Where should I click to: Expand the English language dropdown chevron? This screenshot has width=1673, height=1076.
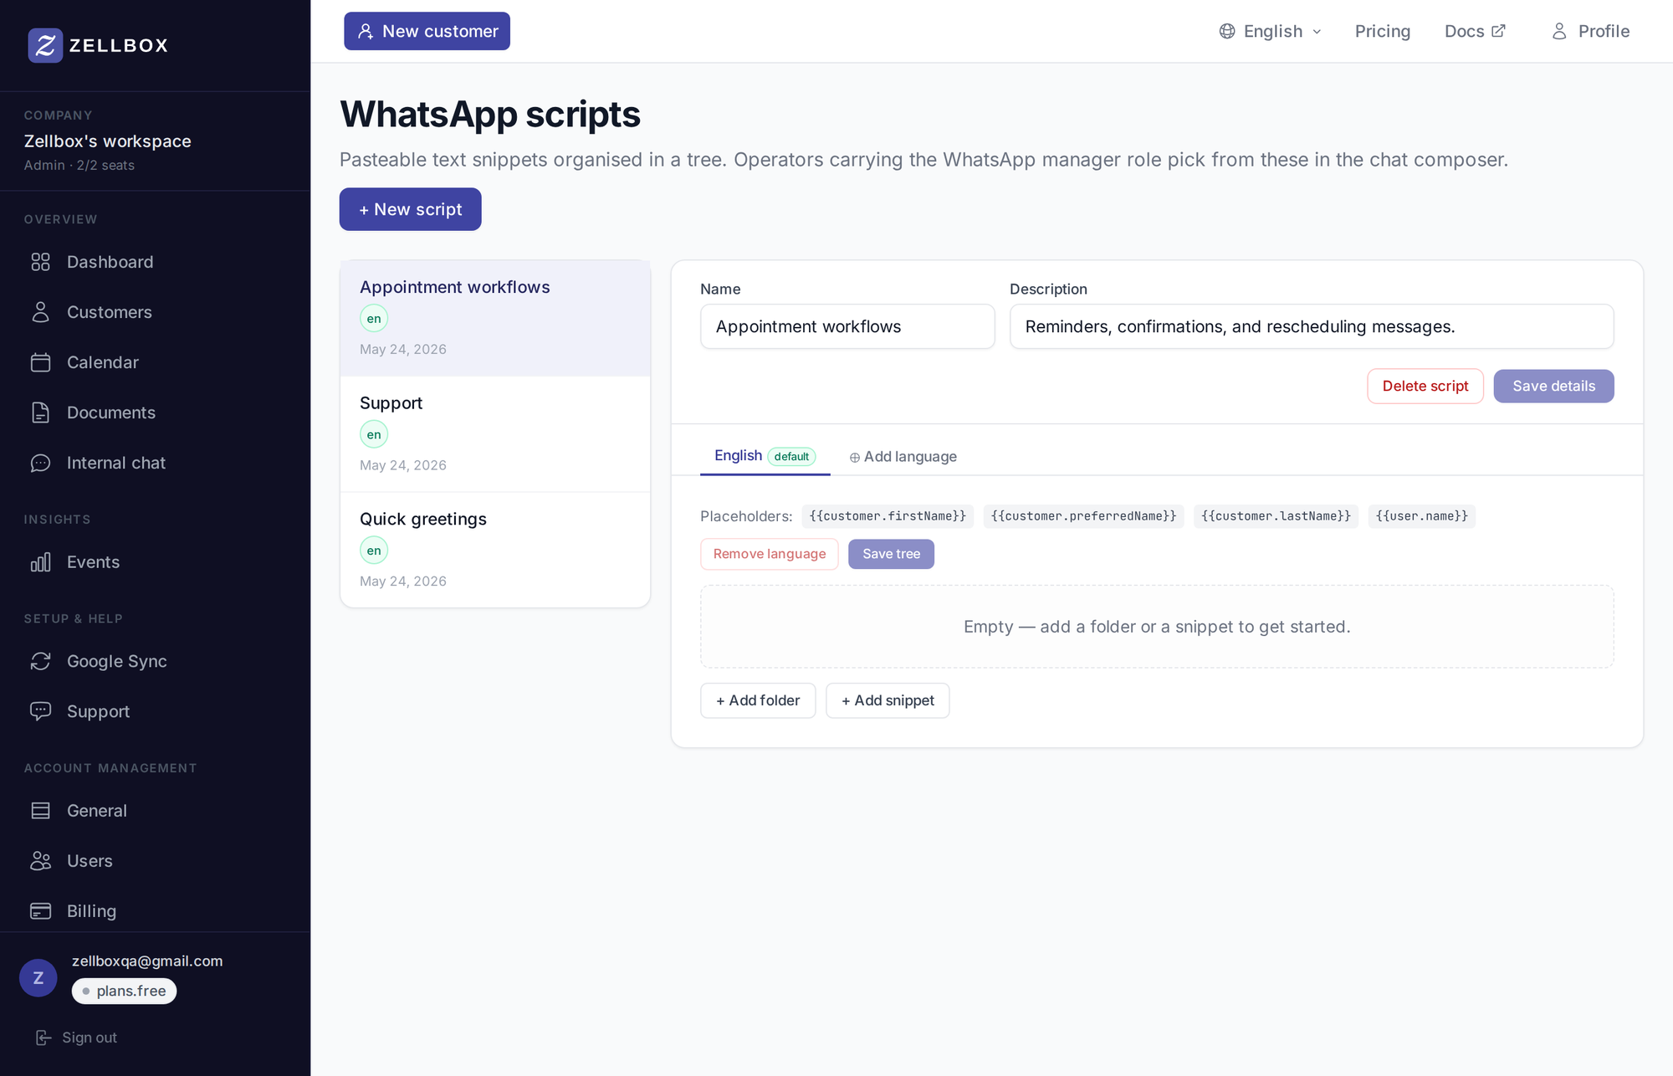pos(1317,32)
